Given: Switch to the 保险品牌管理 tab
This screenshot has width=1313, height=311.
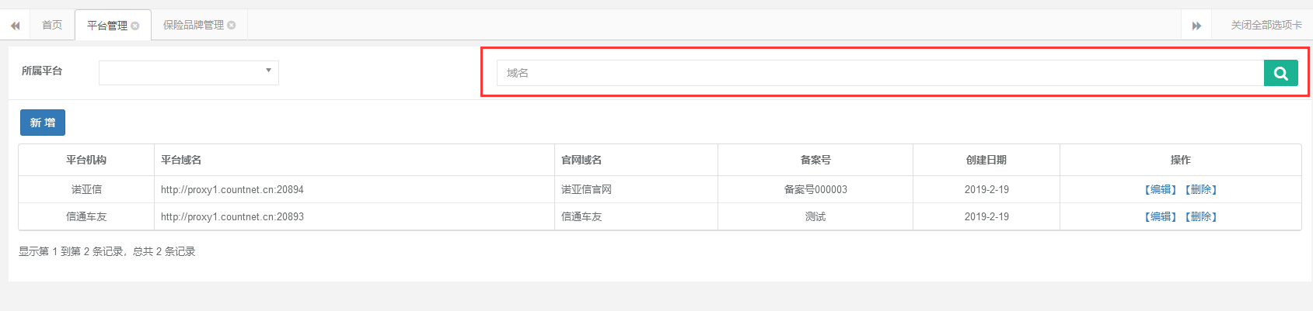Looking at the screenshot, I should tap(193, 26).
